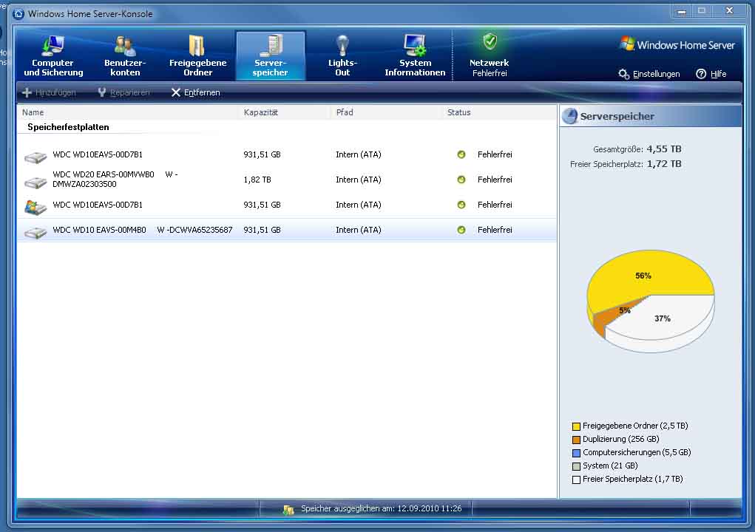This screenshot has width=755, height=532.
Task: Click the Netzwerk Fehlerfrei shield icon
Action: [490, 42]
